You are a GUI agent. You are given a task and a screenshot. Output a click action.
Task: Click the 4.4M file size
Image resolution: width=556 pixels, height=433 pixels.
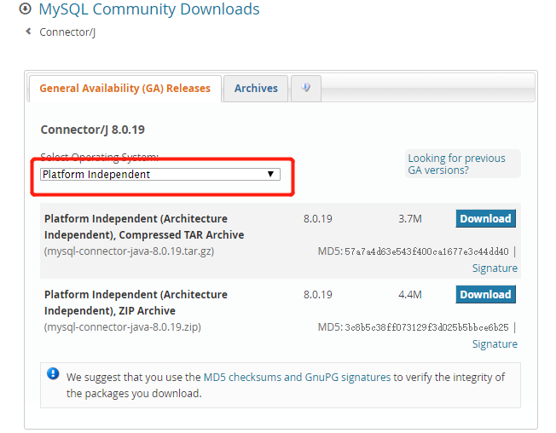coord(410,294)
